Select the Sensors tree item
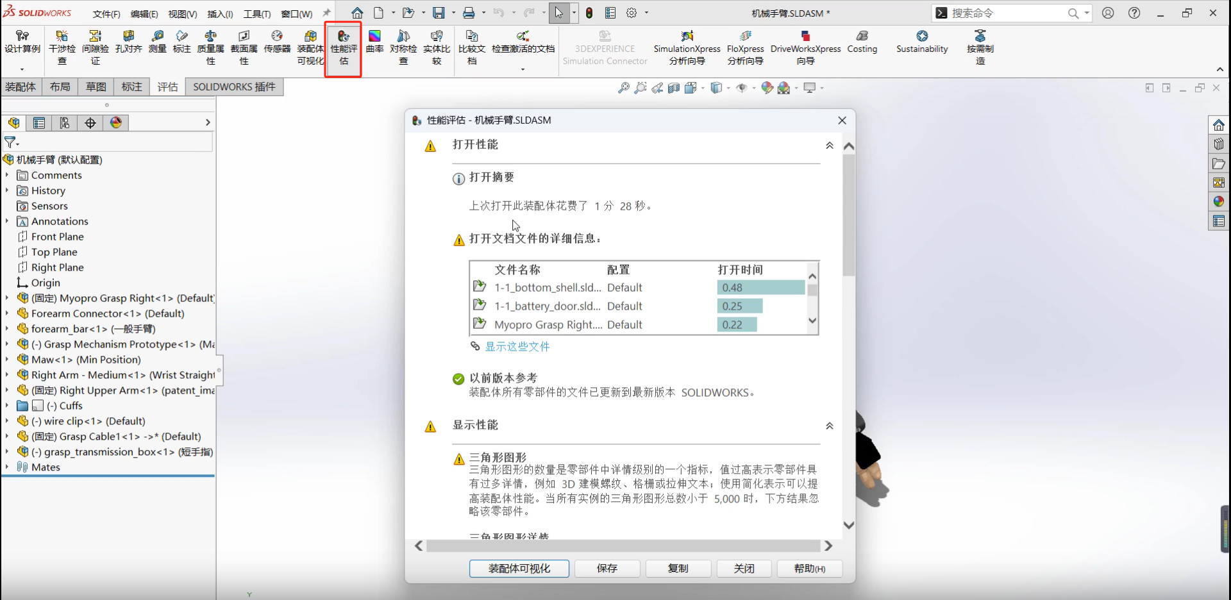Screen dimensions: 1231x600 pyautogui.click(x=49, y=206)
